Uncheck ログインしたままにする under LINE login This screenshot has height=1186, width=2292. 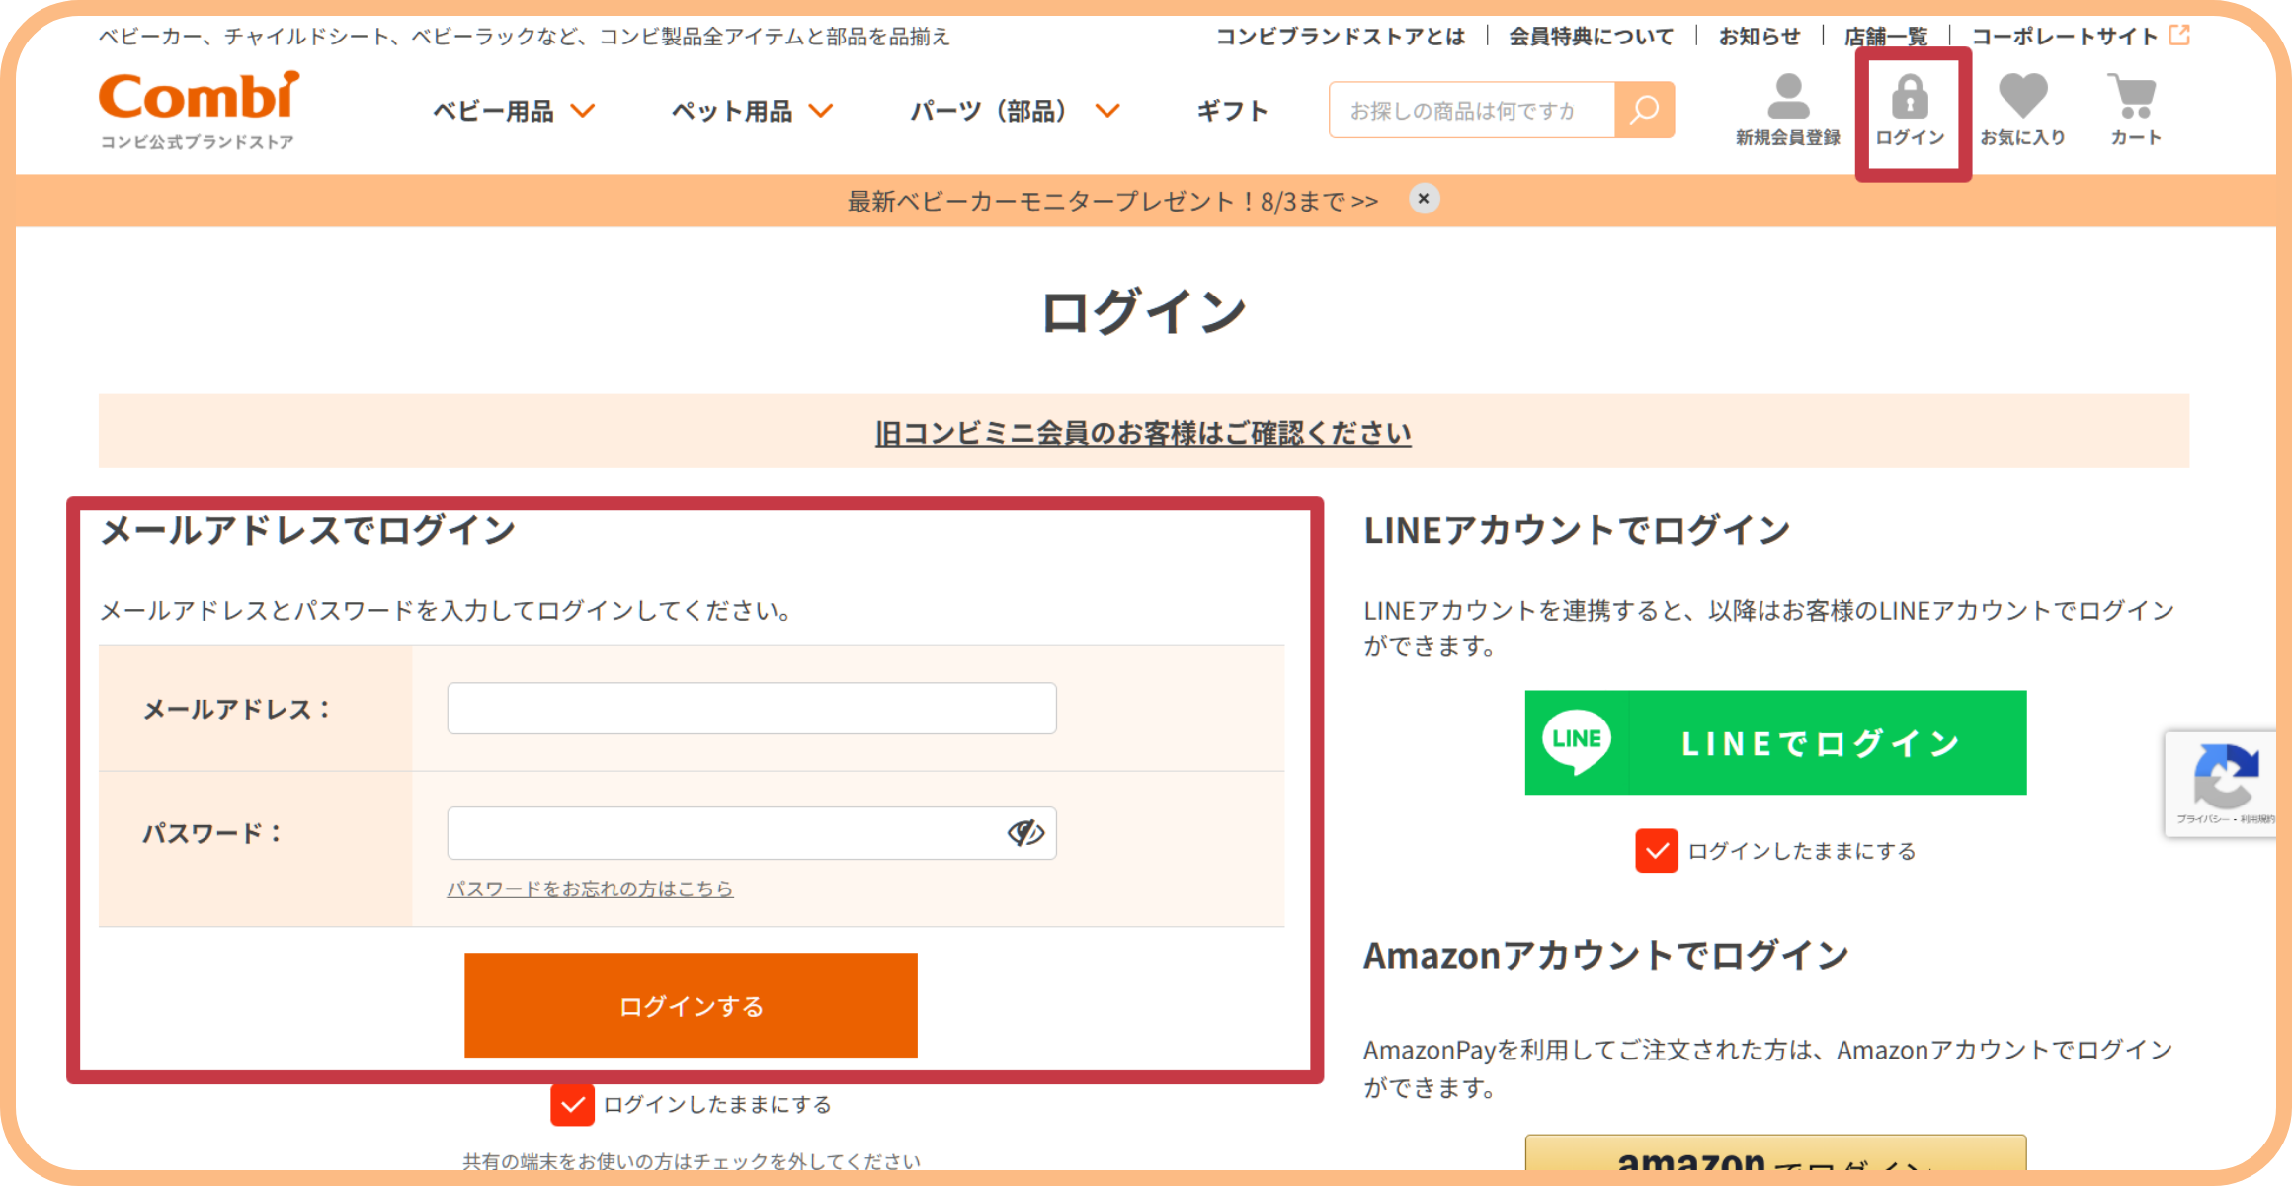[1657, 850]
